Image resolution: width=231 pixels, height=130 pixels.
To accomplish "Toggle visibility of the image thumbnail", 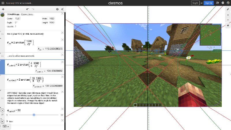I will tap(3, 14).
